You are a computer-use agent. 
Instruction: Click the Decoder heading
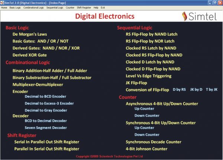20,116
